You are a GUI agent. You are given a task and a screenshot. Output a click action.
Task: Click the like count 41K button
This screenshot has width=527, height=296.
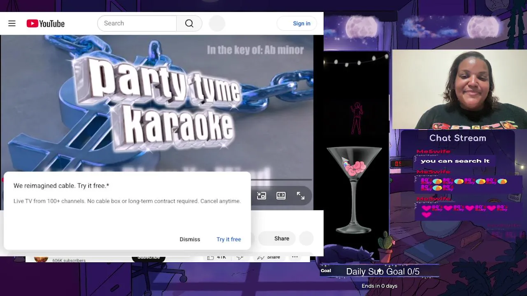coord(217,257)
